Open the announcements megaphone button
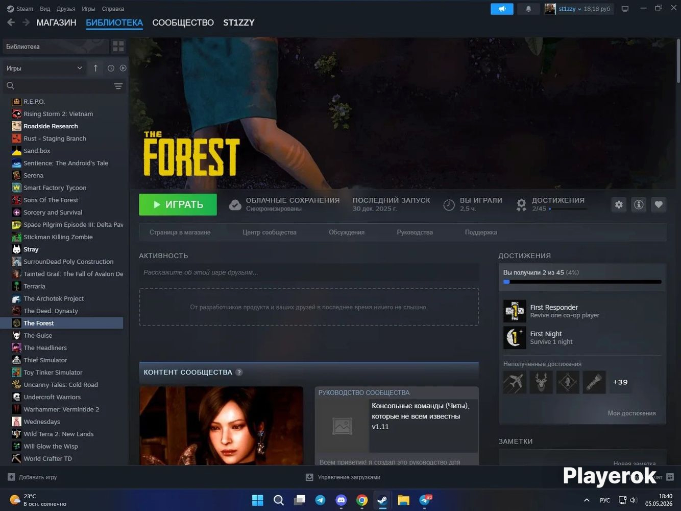This screenshot has height=511, width=681. [x=502, y=9]
